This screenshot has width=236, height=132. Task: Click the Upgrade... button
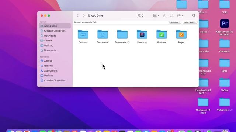tap(175, 22)
